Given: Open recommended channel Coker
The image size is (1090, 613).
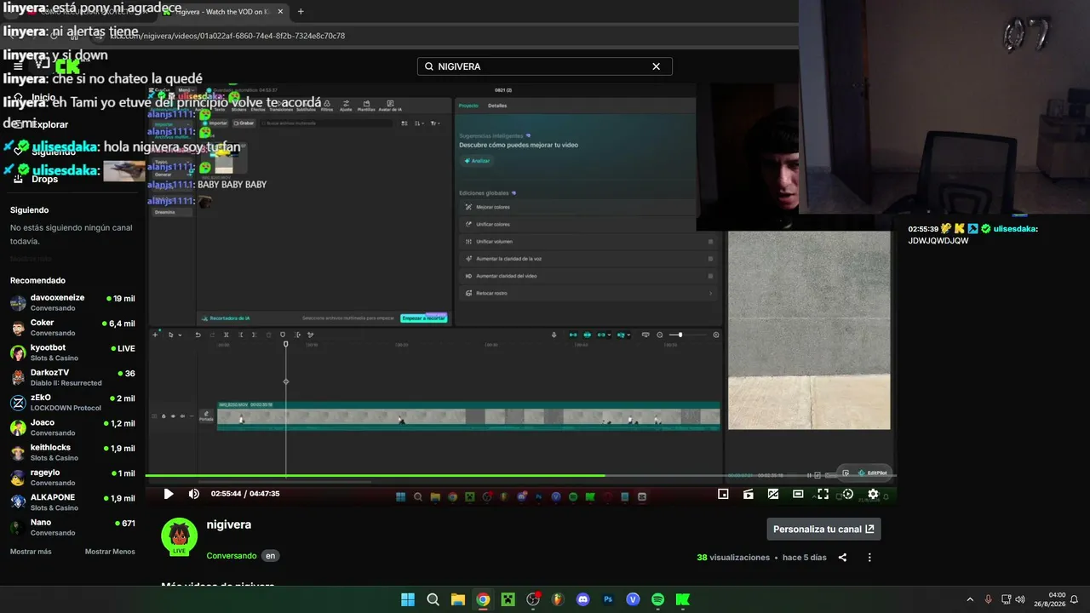Looking at the screenshot, I should click(72, 328).
